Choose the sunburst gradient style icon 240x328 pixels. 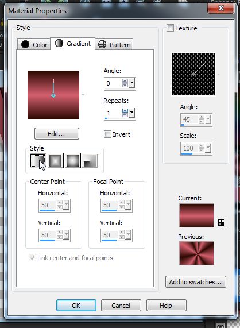pos(72,161)
